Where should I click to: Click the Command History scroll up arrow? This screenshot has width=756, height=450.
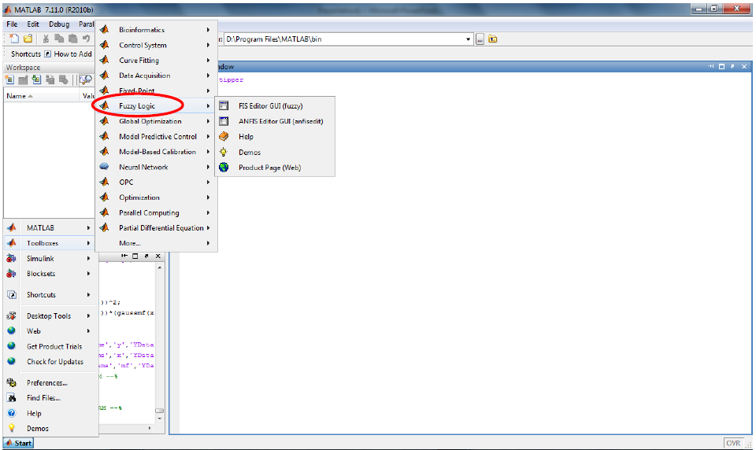[x=160, y=267]
